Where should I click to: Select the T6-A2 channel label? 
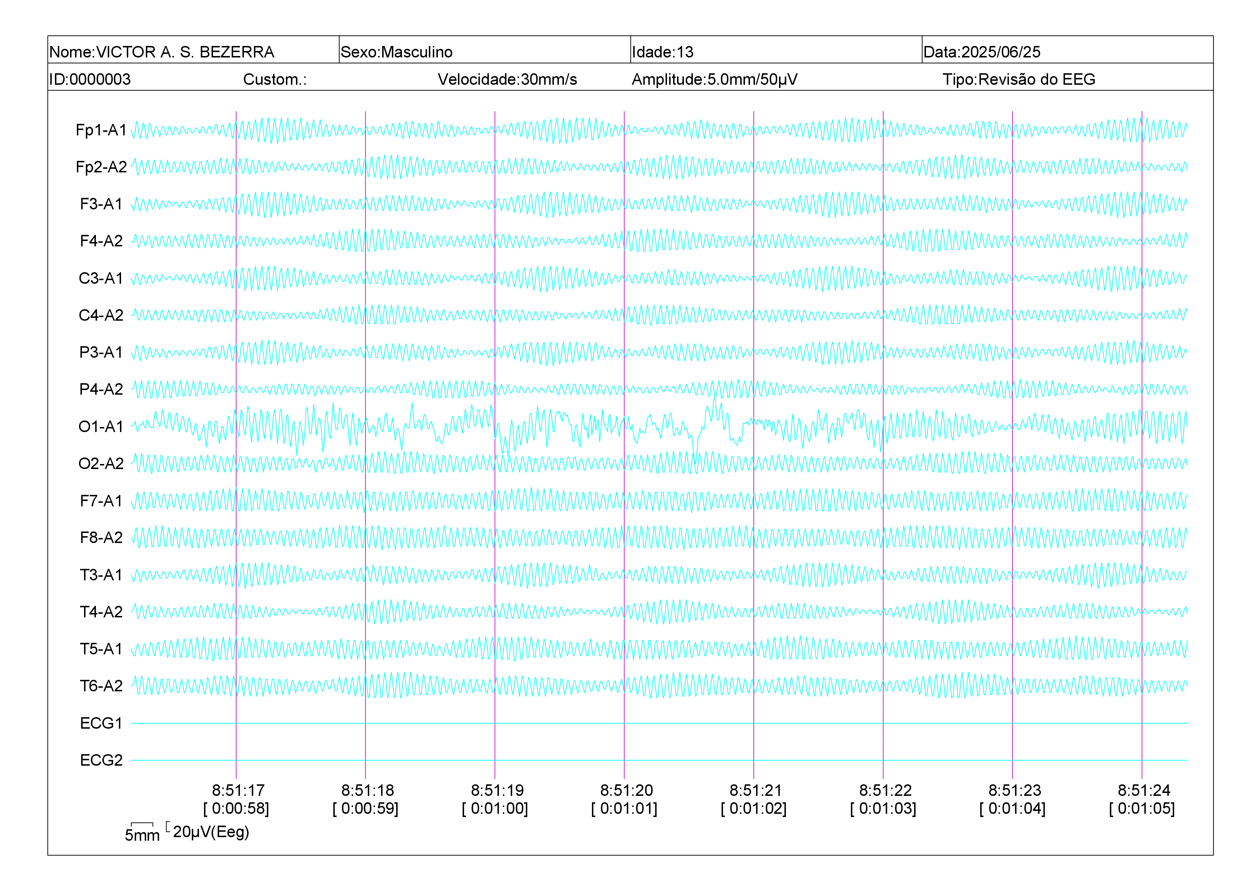tap(102, 686)
